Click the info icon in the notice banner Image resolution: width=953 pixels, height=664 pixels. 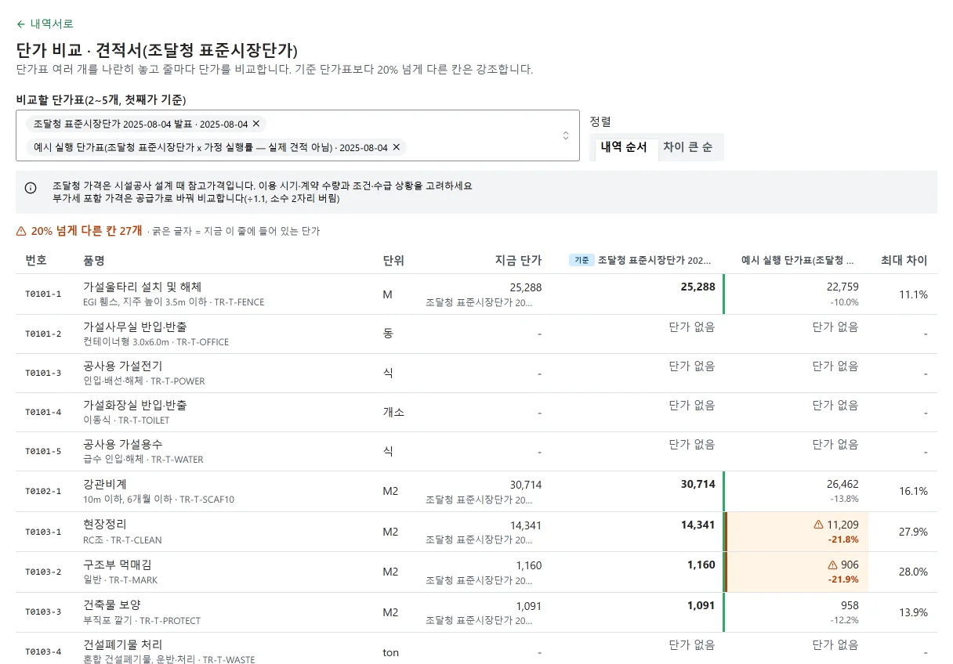[31, 188]
